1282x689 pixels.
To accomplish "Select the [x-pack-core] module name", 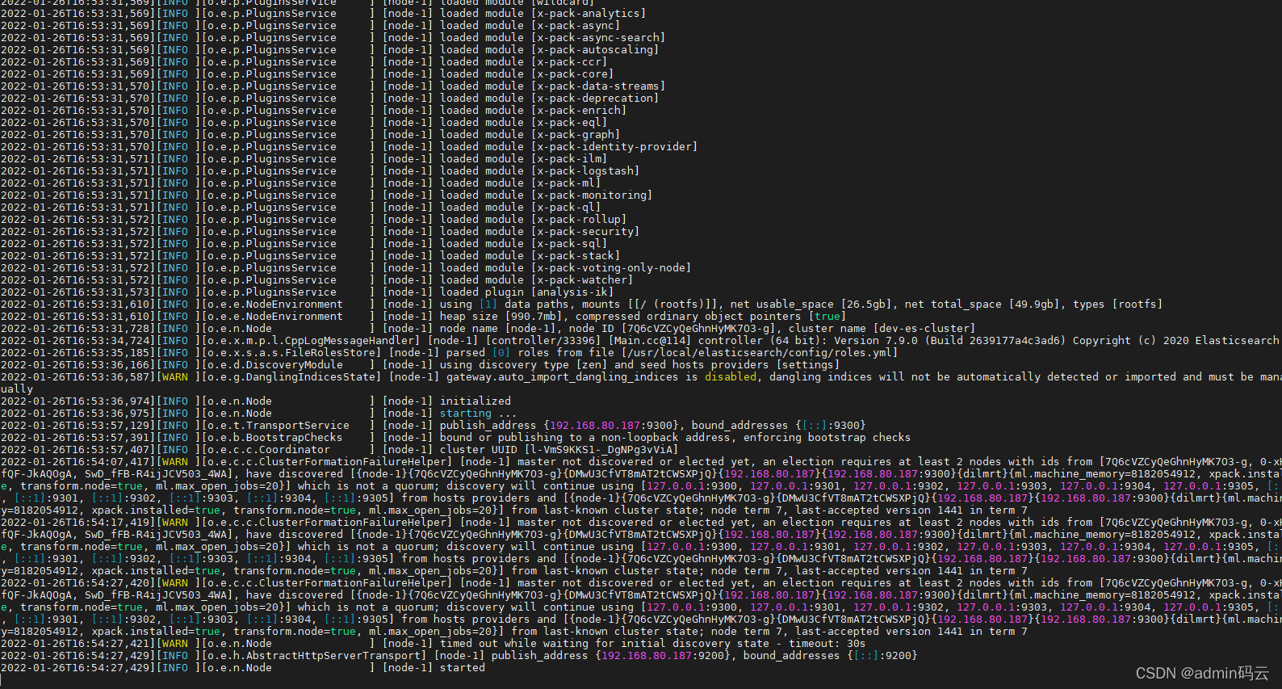I will 572,74.
